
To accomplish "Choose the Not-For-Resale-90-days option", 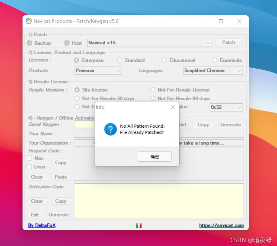I will pos(153,98).
